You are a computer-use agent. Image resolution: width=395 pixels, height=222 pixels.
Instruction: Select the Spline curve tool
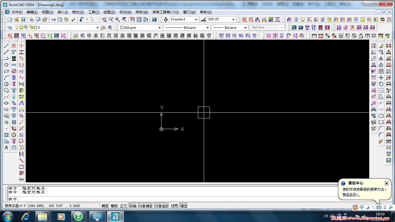pos(6,97)
